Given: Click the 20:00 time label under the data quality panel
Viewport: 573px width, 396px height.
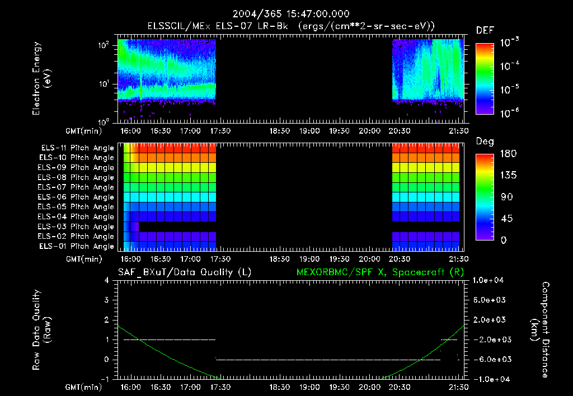Looking at the screenshot, I should [x=369, y=387].
